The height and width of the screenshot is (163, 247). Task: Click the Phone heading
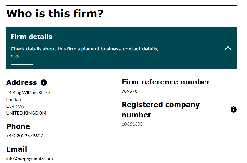pyautogui.click(x=18, y=126)
